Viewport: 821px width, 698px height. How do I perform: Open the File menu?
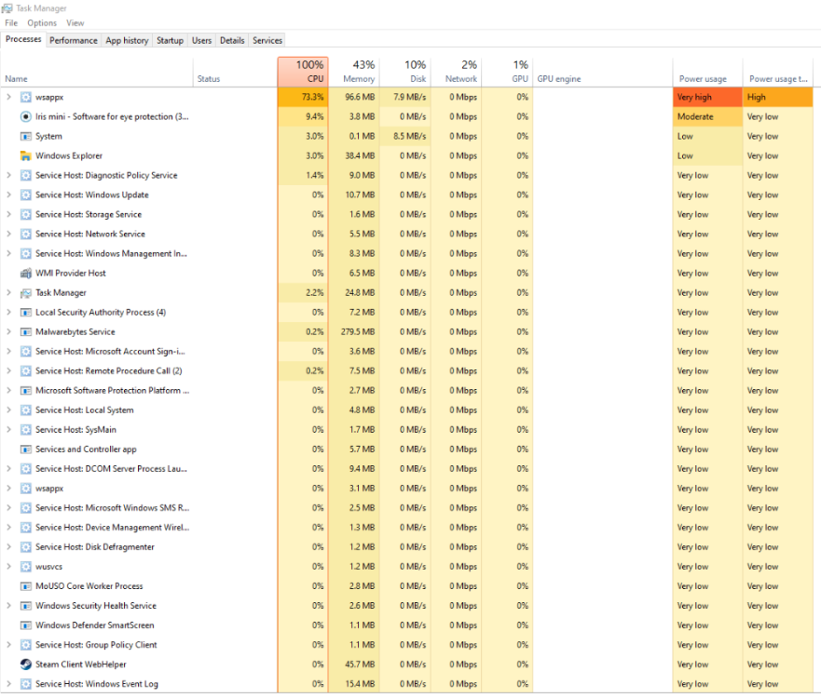11,23
